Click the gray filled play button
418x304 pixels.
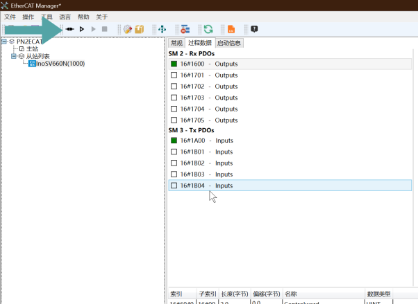93,29
